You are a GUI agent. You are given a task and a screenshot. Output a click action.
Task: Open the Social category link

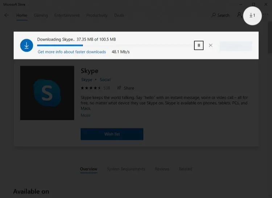coord(105,80)
